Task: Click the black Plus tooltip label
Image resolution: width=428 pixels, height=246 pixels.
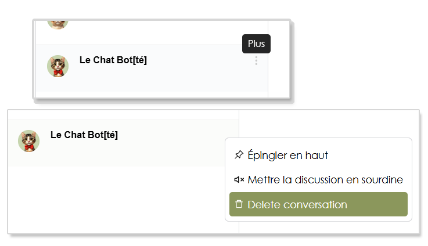Action: tap(256, 44)
